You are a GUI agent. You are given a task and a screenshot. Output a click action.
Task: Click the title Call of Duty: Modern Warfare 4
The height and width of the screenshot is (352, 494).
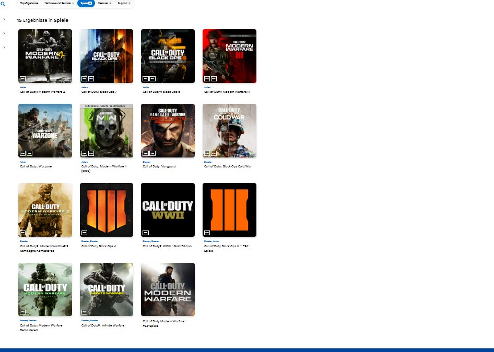point(42,92)
